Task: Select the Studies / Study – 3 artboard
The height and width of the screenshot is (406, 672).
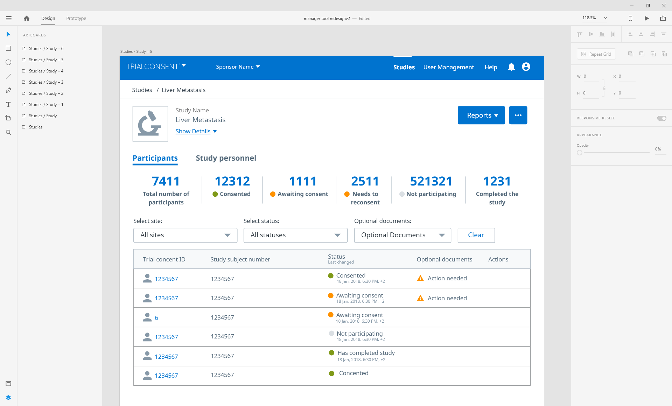Action: tap(46, 82)
